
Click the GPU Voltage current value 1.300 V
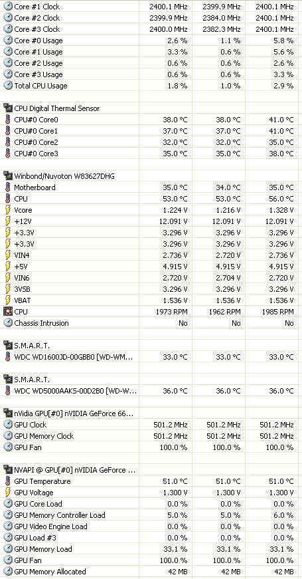click(x=175, y=493)
